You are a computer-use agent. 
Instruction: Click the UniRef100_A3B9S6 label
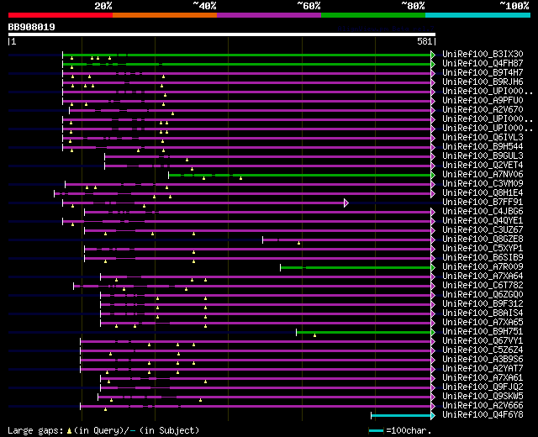[x=483, y=360]
